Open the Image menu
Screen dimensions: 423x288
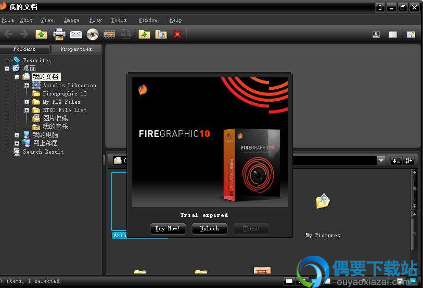click(x=71, y=20)
